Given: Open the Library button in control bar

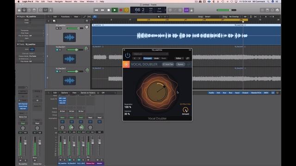Looking at the screenshot, I should pos(19,10).
